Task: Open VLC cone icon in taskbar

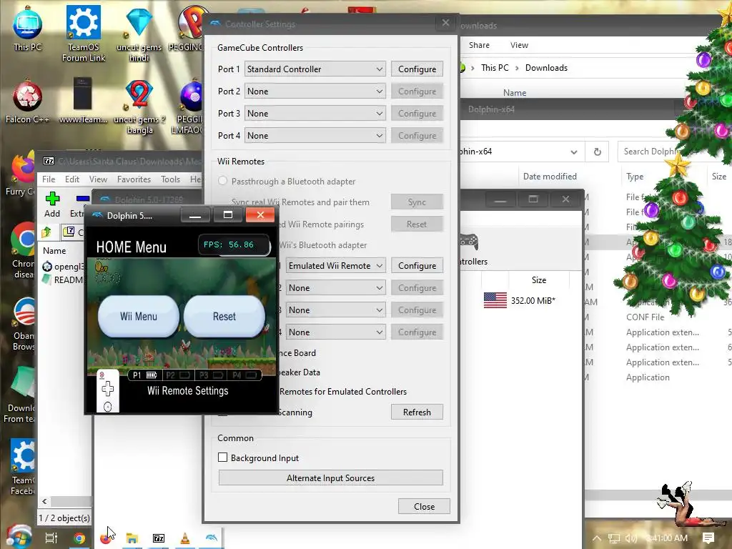Action: [x=185, y=538]
